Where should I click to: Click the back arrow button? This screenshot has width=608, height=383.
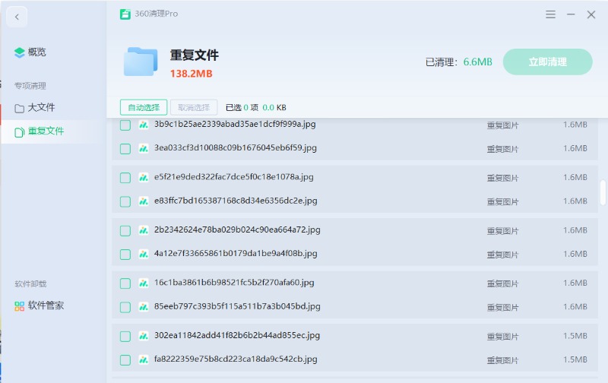coord(17,16)
